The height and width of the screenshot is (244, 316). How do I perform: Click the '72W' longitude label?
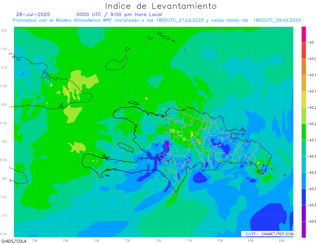(158, 240)
